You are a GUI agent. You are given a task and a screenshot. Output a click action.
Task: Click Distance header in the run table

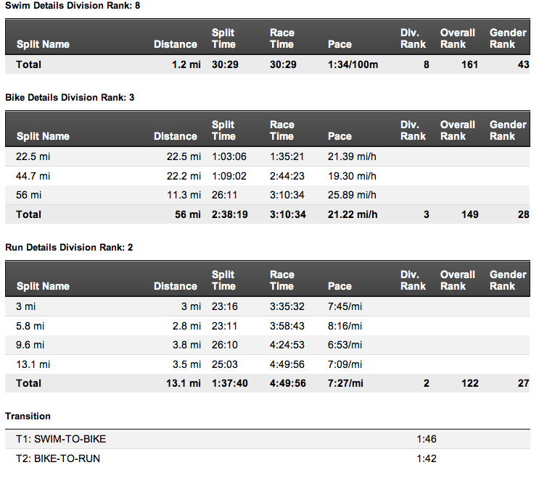176,286
